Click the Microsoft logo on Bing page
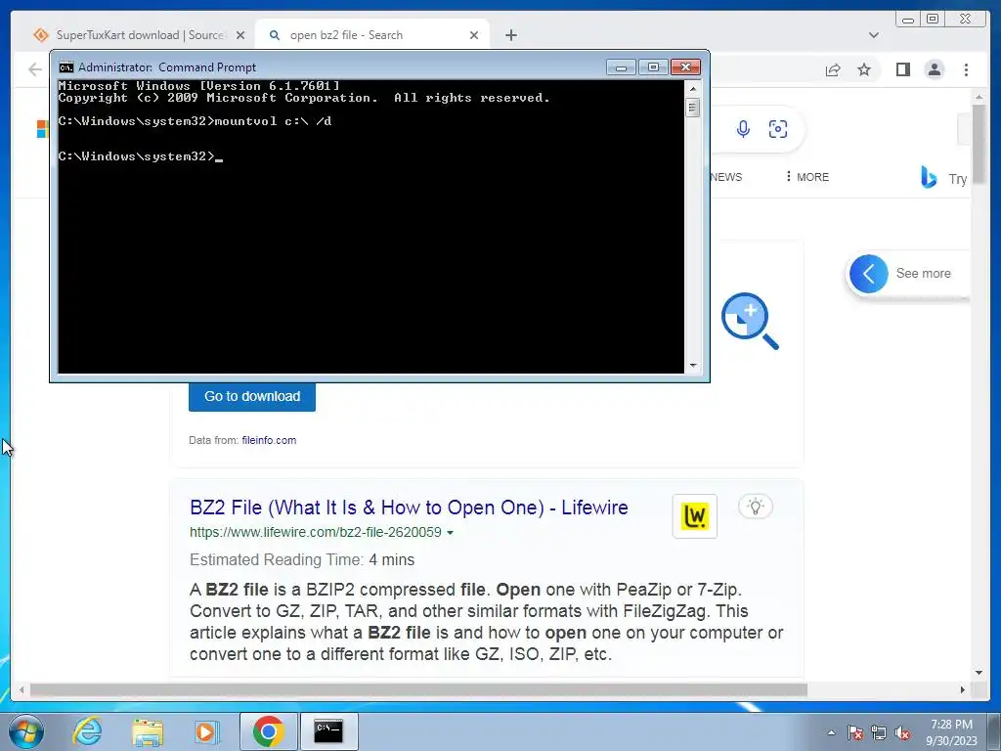The height and width of the screenshot is (751, 1001). tap(42, 129)
